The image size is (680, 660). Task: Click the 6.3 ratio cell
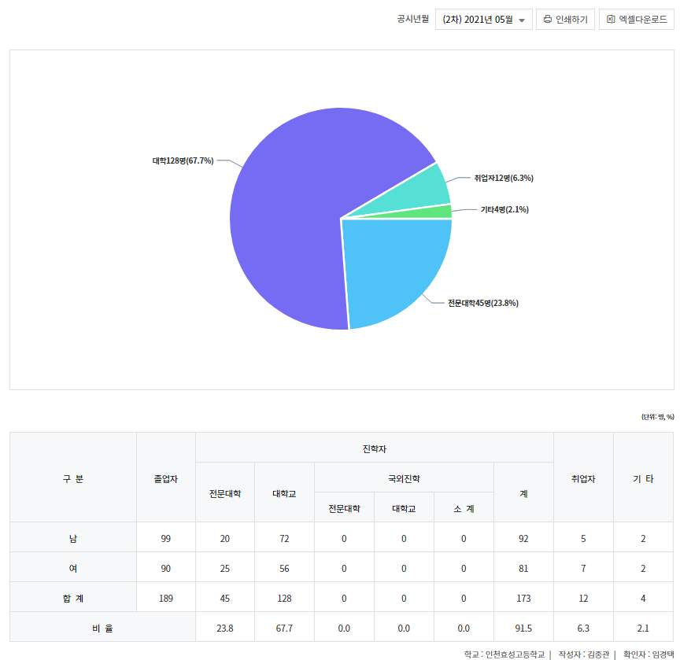click(x=583, y=627)
